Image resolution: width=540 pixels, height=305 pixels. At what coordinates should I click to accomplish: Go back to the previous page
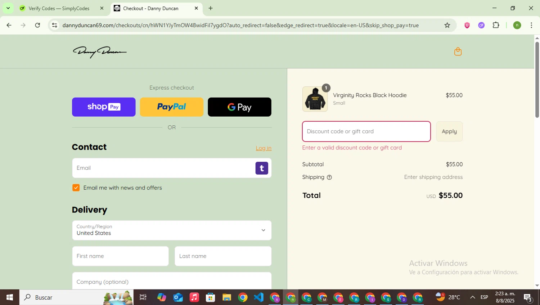[x=9, y=25]
